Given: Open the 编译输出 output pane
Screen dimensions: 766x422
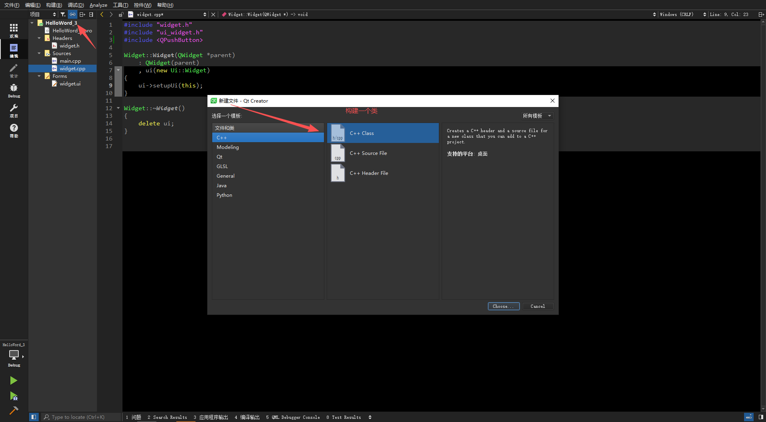Looking at the screenshot, I should coord(247,417).
